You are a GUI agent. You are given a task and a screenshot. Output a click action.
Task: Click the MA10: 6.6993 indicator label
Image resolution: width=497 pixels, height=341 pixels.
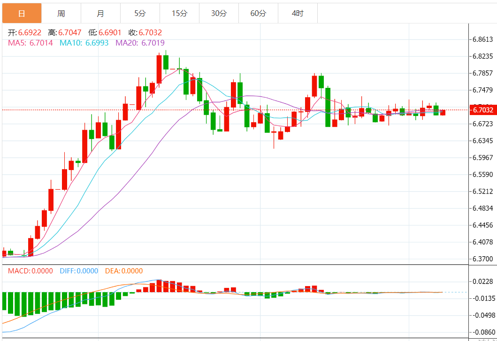coord(84,43)
